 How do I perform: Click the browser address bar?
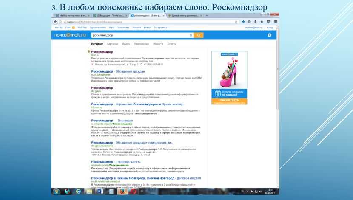point(146,22)
